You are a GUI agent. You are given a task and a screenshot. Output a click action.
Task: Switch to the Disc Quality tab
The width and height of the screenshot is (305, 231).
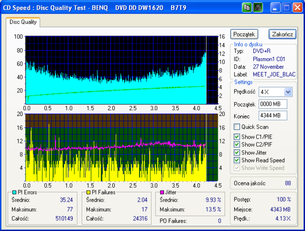(x=23, y=22)
